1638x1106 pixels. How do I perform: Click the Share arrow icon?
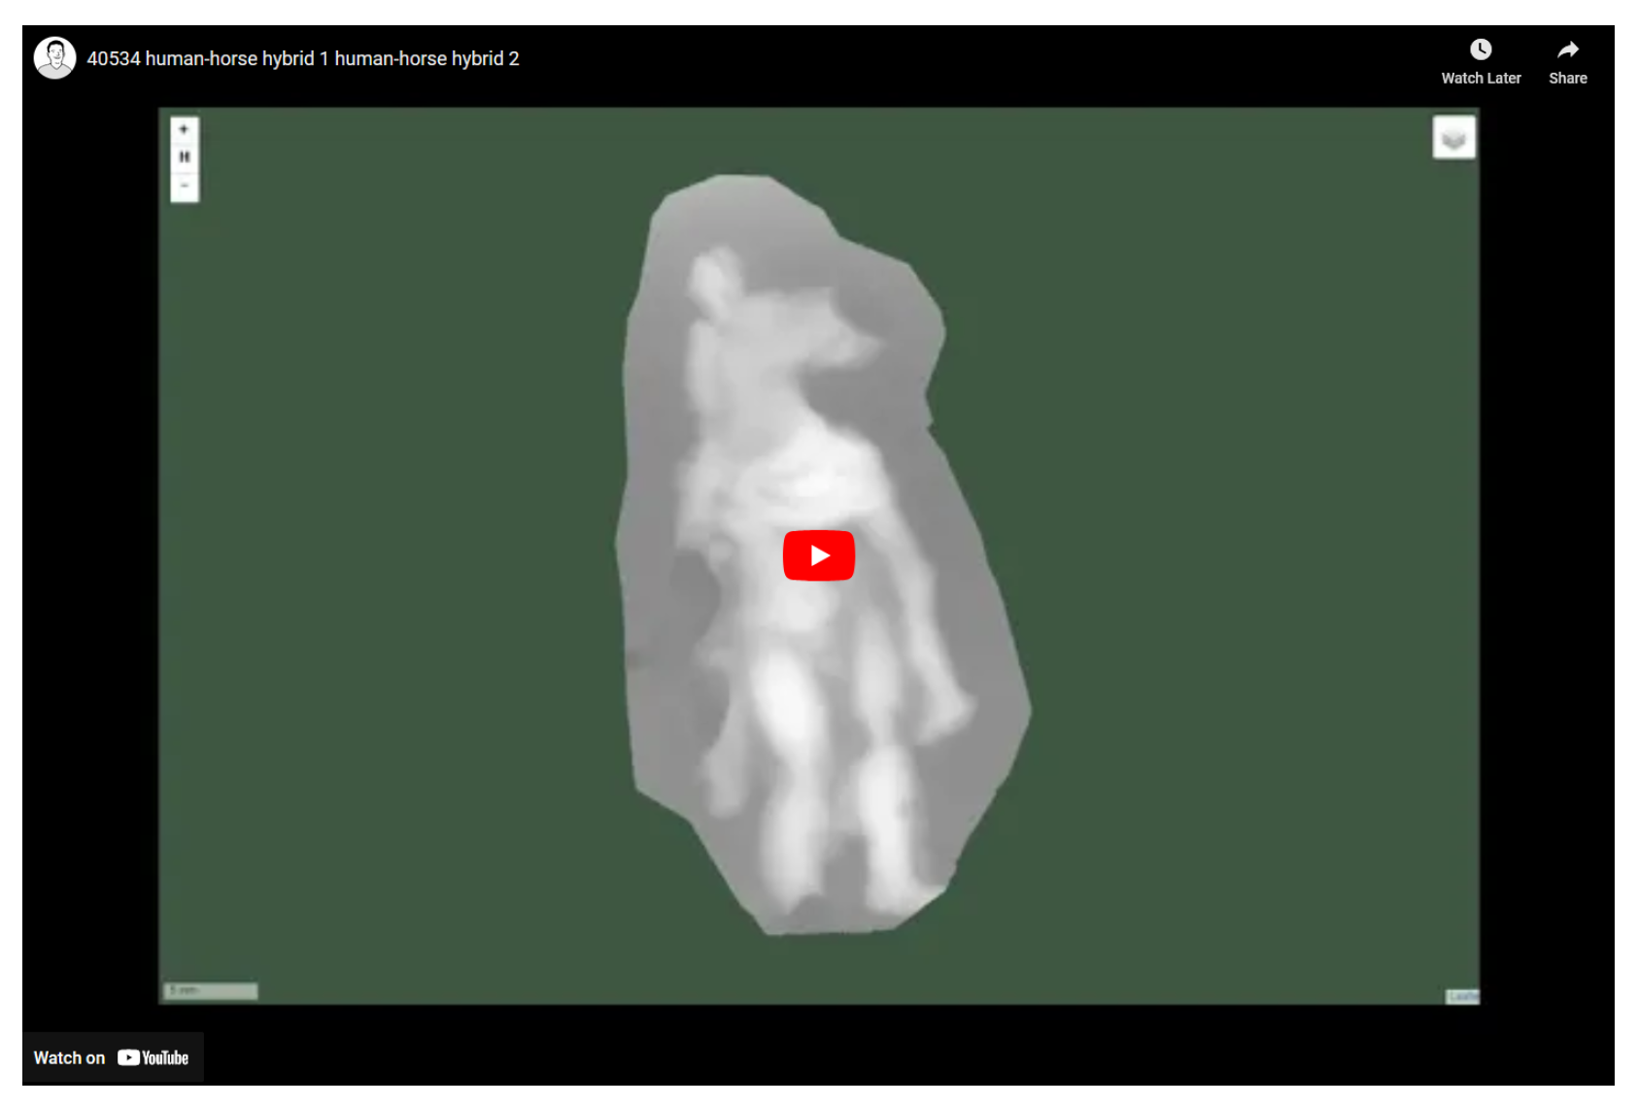1567,50
